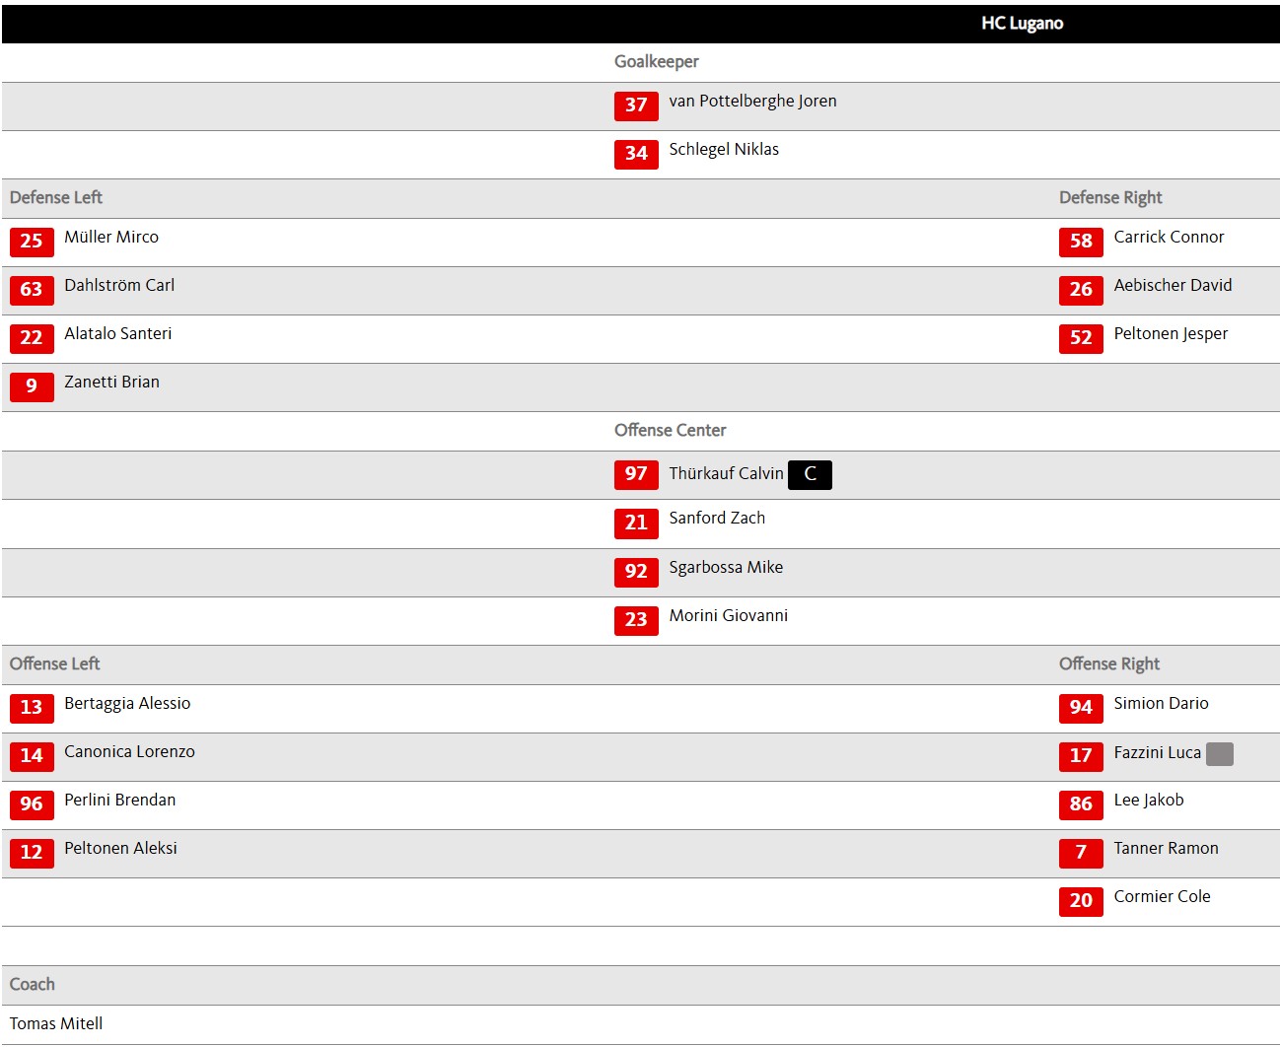Click Fazzini Luca name
Image resolution: width=1280 pixels, height=1047 pixels.
(1158, 753)
